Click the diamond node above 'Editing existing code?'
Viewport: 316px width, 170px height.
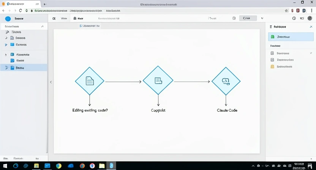[x=90, y=81]
